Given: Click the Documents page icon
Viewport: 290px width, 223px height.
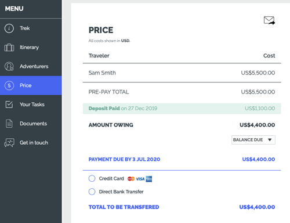Looking at the screenshot, I should point(9,124).
